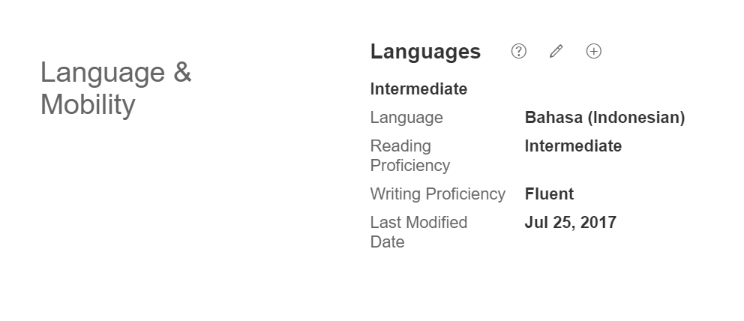Click the Reading Proficiency label
The height and width of the screenshot is (321, 744).
tap(410, 155)
